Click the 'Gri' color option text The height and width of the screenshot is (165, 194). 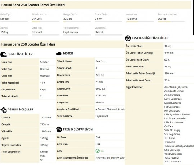(42, 160)
